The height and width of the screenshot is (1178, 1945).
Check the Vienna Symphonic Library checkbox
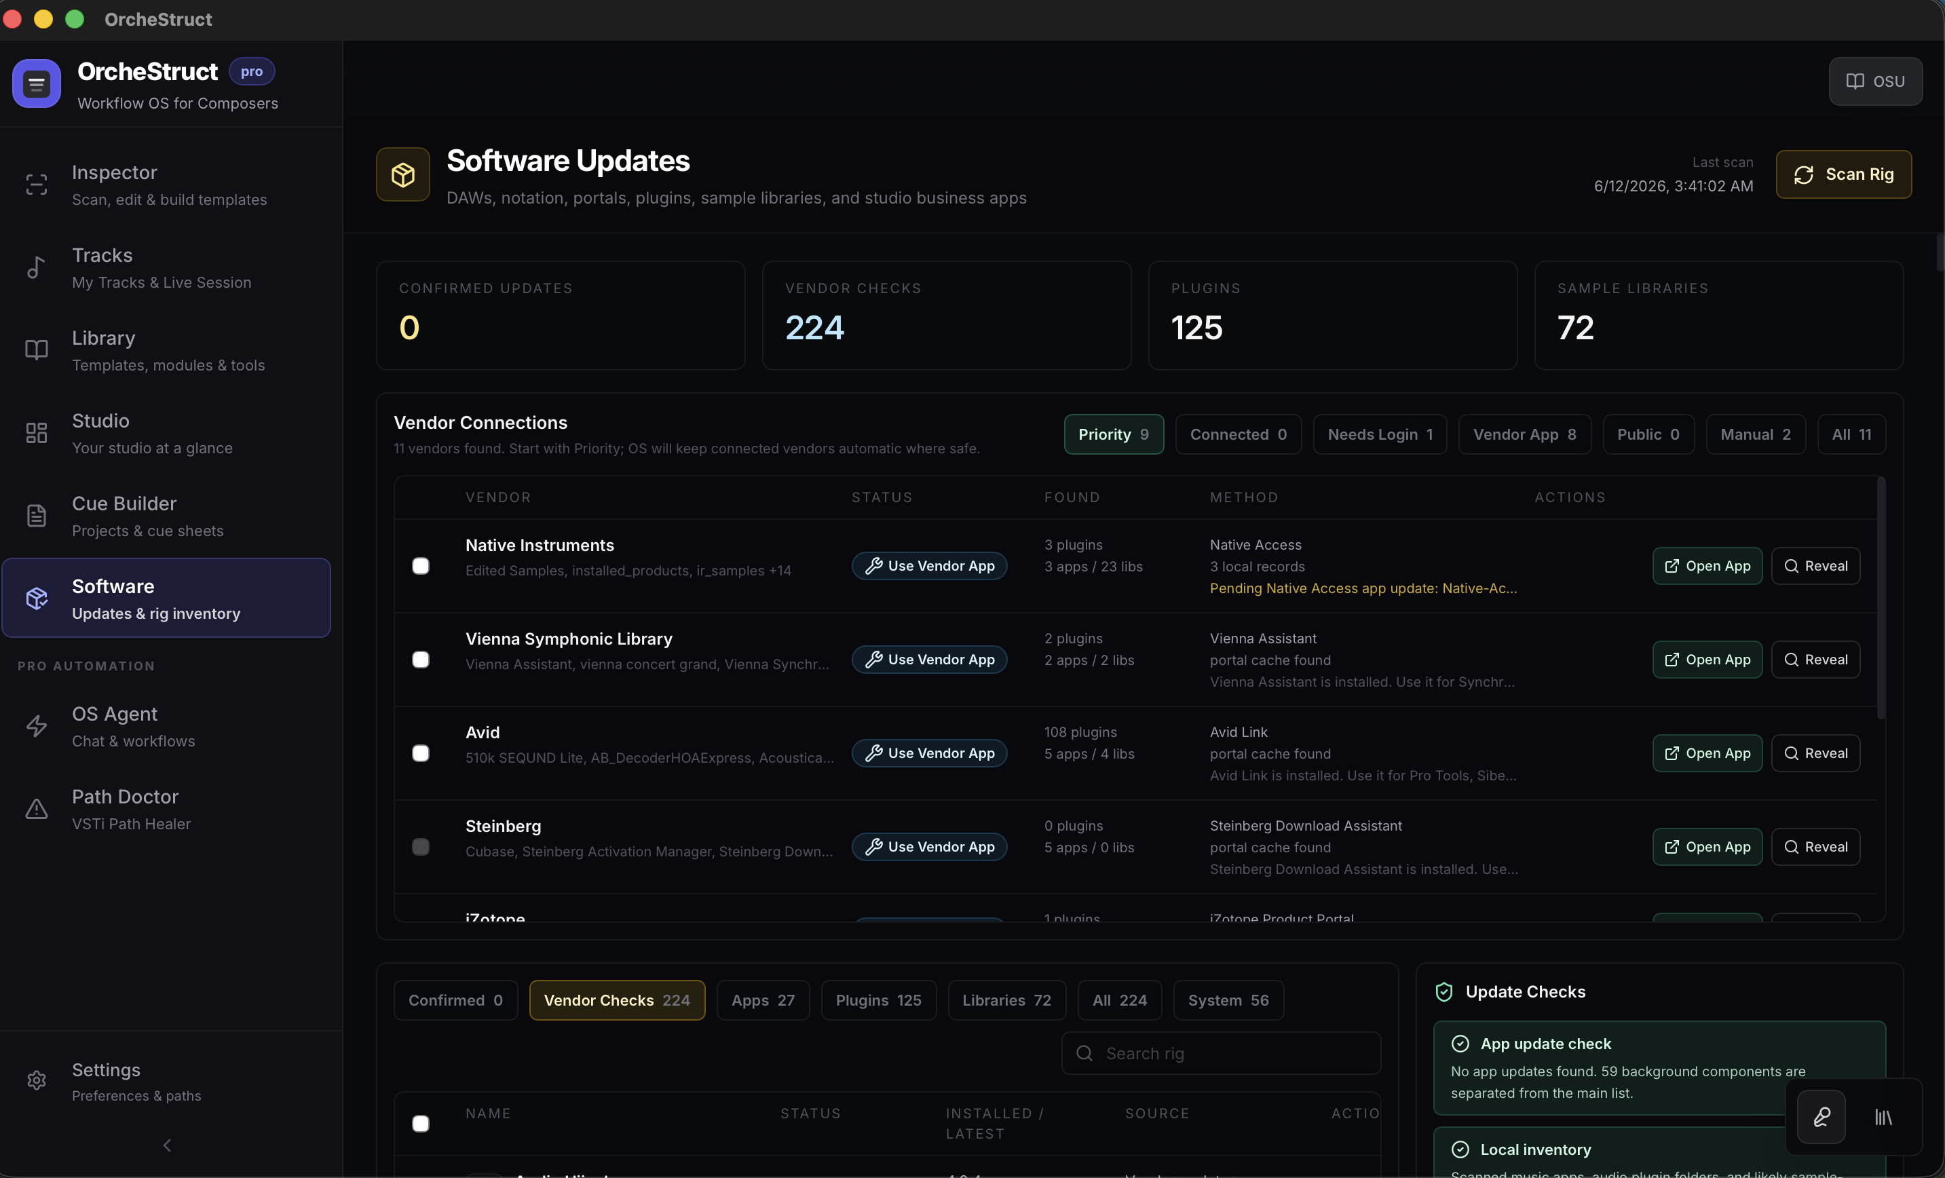pos(421,660)
